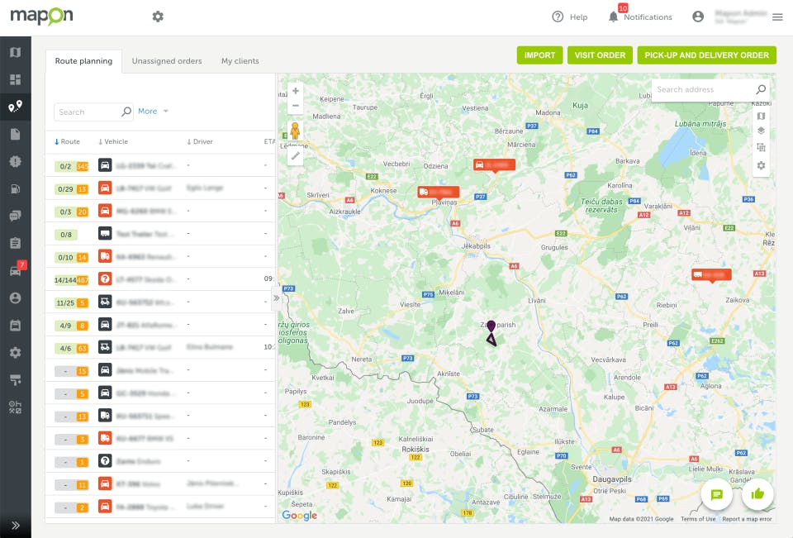The width and height of the screenshot is (793, 538).
Task: Select the Street View pegman on map
Action: (x=295, y=131)
